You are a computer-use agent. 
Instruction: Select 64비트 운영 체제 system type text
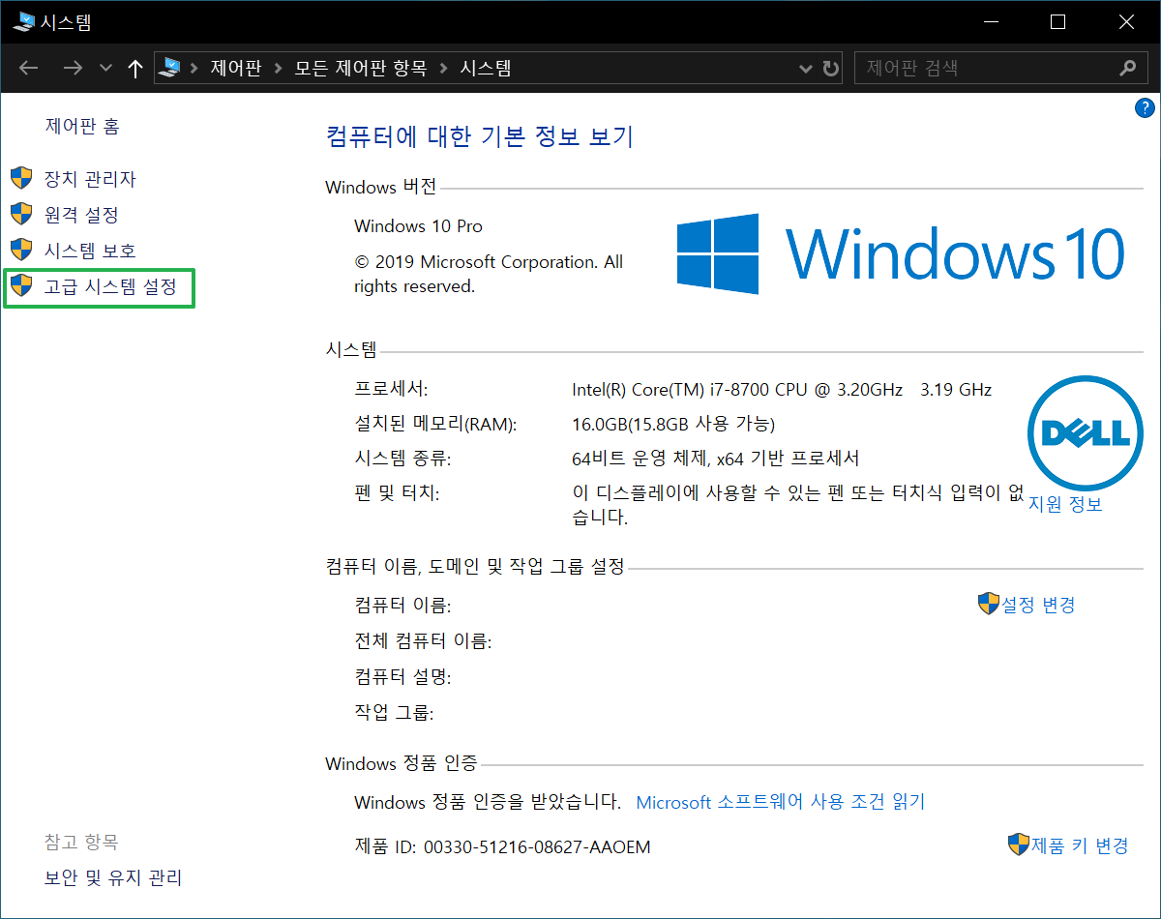coord(716,459)
